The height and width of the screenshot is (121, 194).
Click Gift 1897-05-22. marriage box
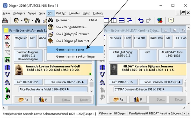pyautogui.click(x=28, y=82)
